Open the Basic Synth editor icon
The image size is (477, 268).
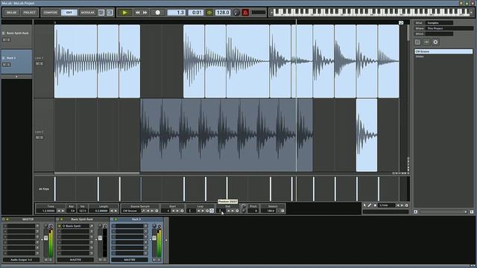(x=92, y=226)
